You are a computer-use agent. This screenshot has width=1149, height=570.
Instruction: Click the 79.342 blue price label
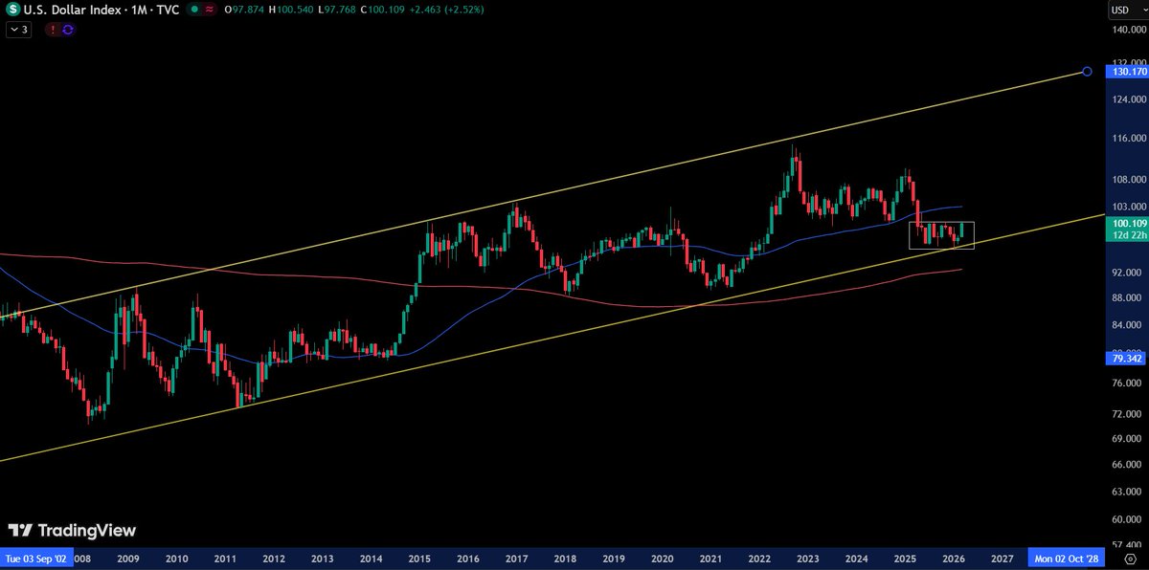click(1124, 359)
